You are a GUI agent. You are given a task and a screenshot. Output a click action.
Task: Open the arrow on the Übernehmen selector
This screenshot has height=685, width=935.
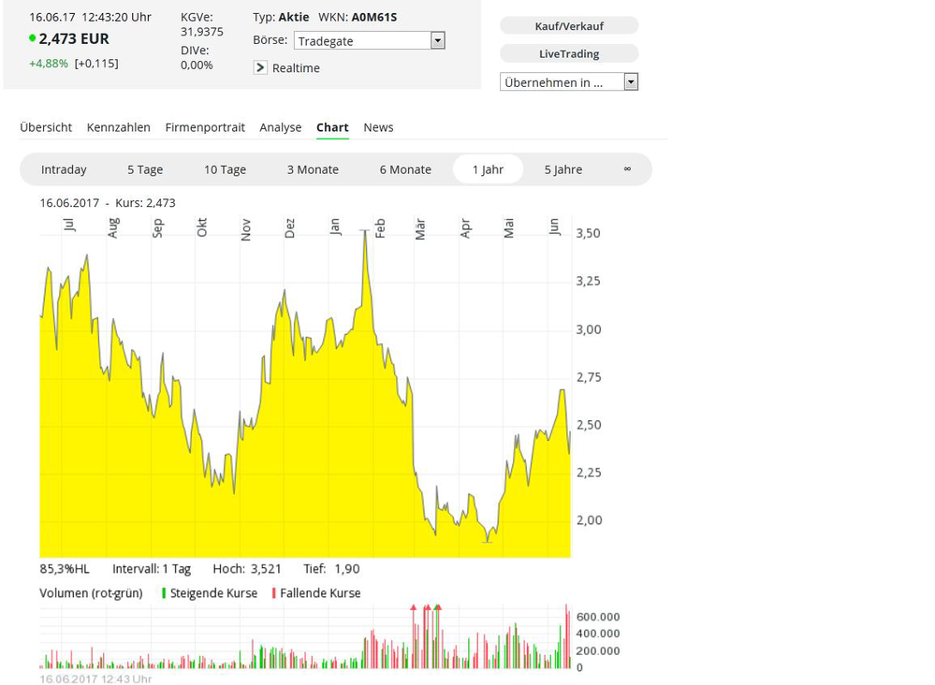631,81
